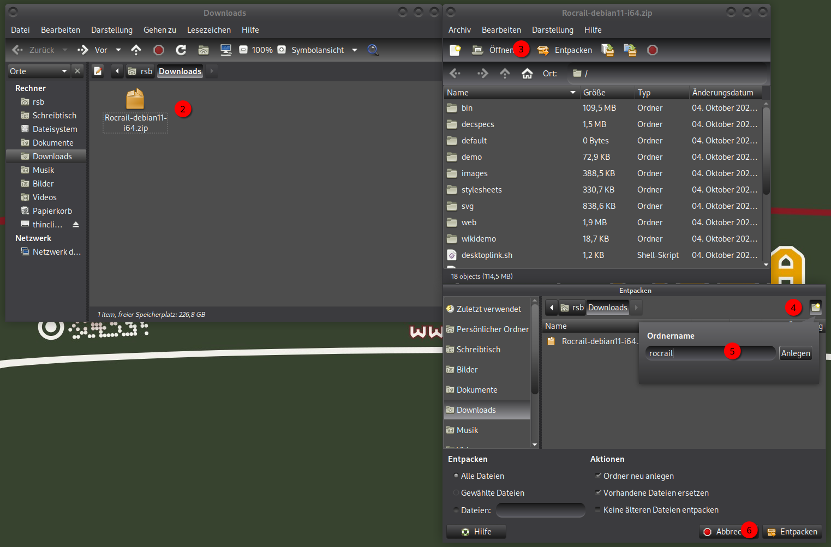Go to the archive root with the home icon
The image size is (831, 547).
point(527,74)
